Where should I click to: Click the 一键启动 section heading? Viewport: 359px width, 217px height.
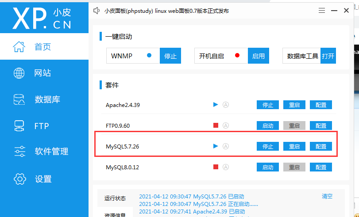click(118, 37)
